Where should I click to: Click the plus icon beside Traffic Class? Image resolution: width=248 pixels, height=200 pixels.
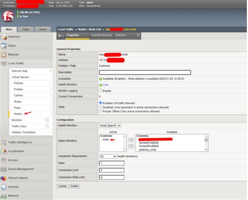[47, 126]
